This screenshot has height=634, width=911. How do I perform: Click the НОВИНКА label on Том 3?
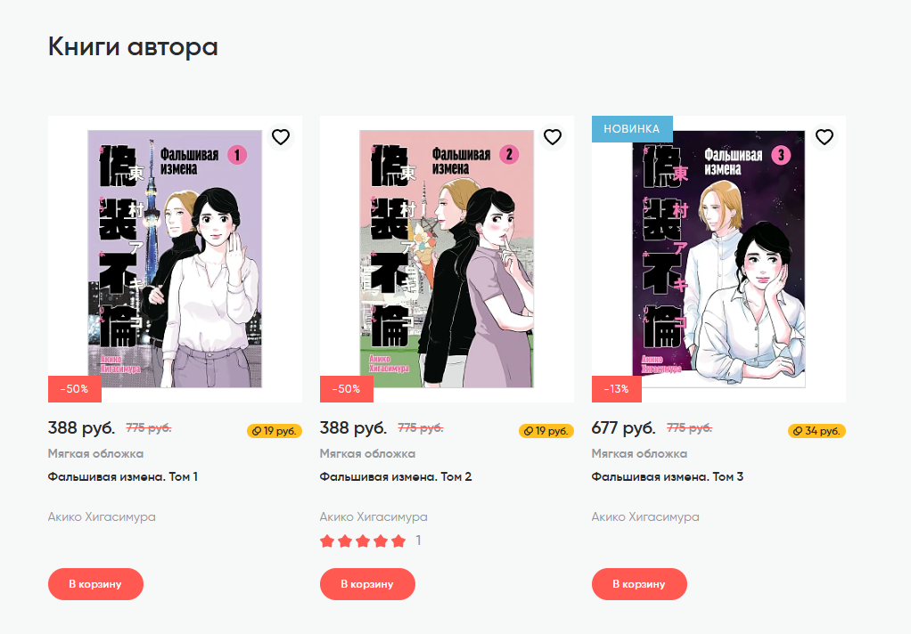[632, 129]
